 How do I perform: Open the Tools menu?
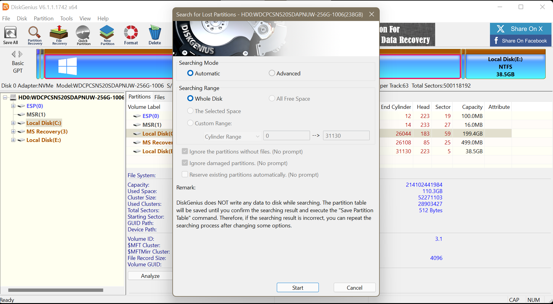(x=66, y=19)
